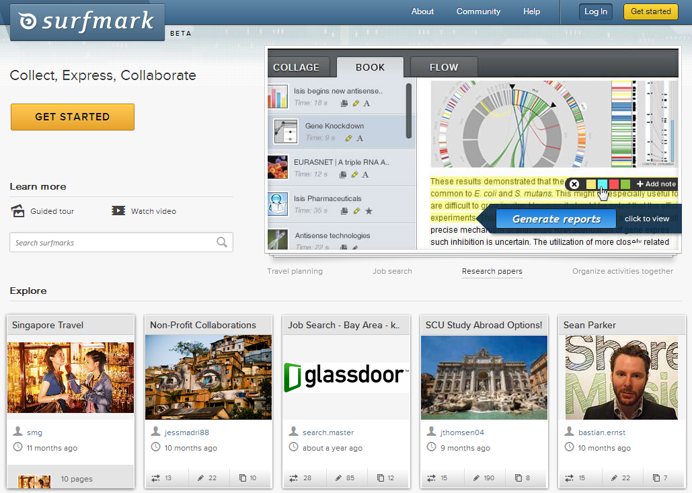Screen dimensions: 692x493
Task: Click the Add note button
Action: (x=656, y=184)
